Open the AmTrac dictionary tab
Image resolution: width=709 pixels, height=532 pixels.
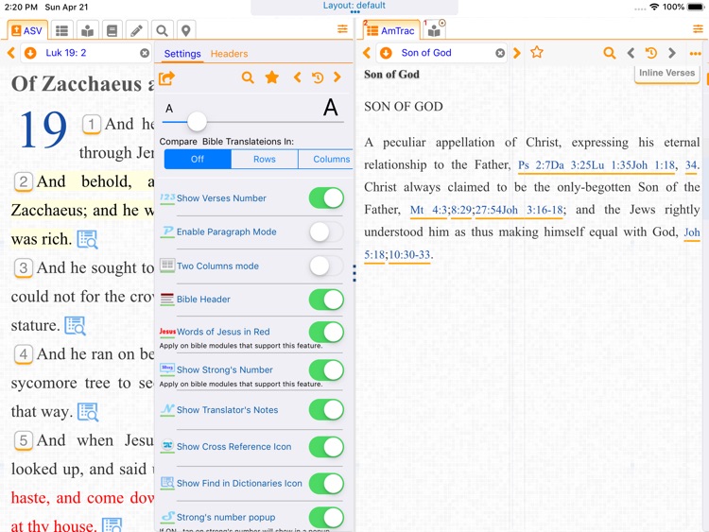coord(391,30)
